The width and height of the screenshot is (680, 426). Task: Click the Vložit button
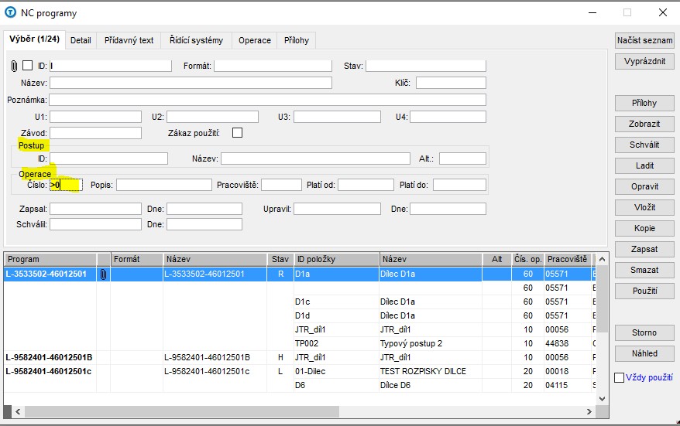(x=644, y=207)
